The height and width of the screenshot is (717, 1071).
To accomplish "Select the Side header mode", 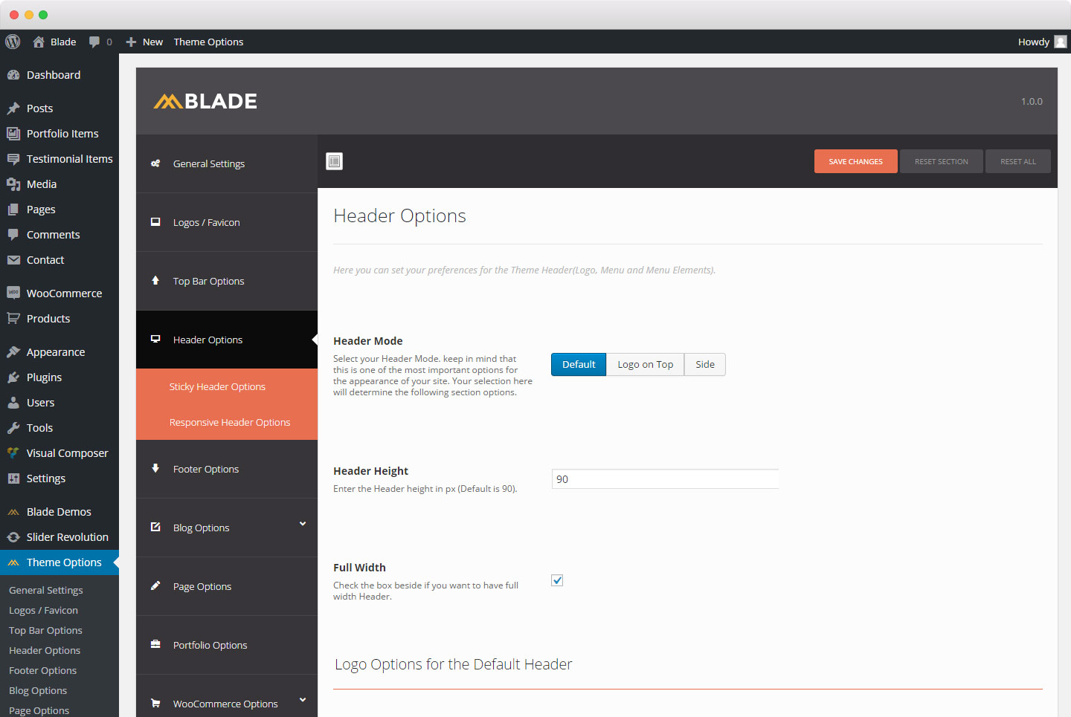I will click(704, 365).
